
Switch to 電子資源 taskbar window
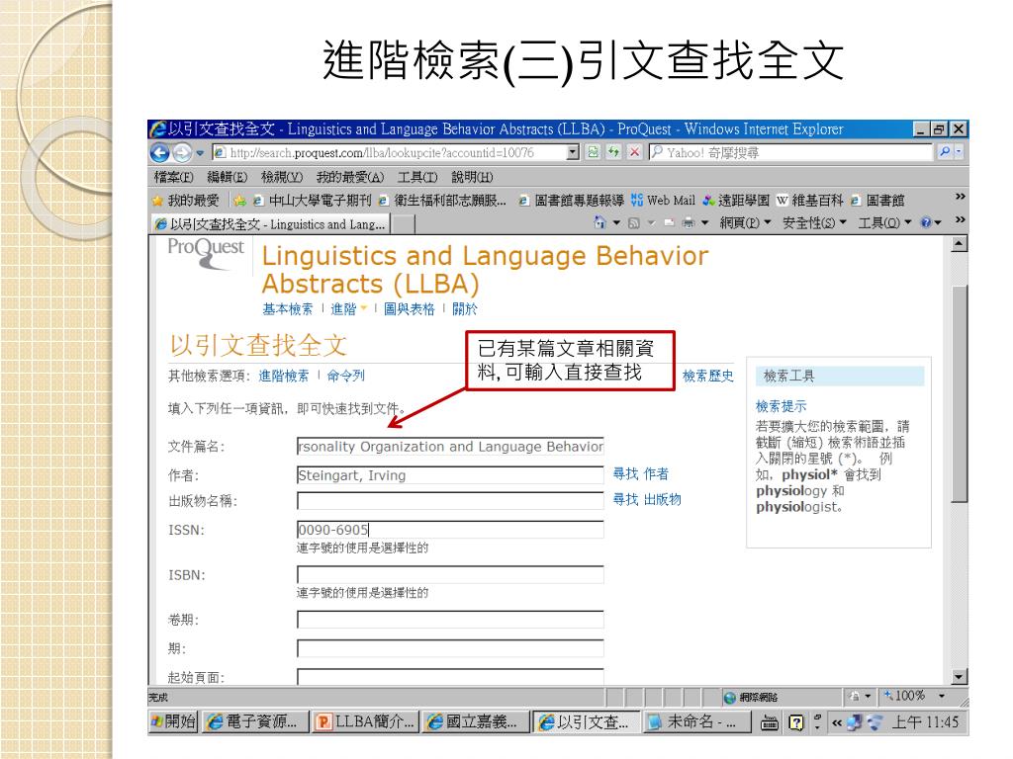click(254, 721)
